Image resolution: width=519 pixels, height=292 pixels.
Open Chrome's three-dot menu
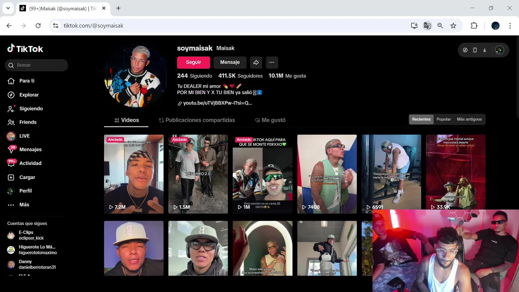[510, 26]
